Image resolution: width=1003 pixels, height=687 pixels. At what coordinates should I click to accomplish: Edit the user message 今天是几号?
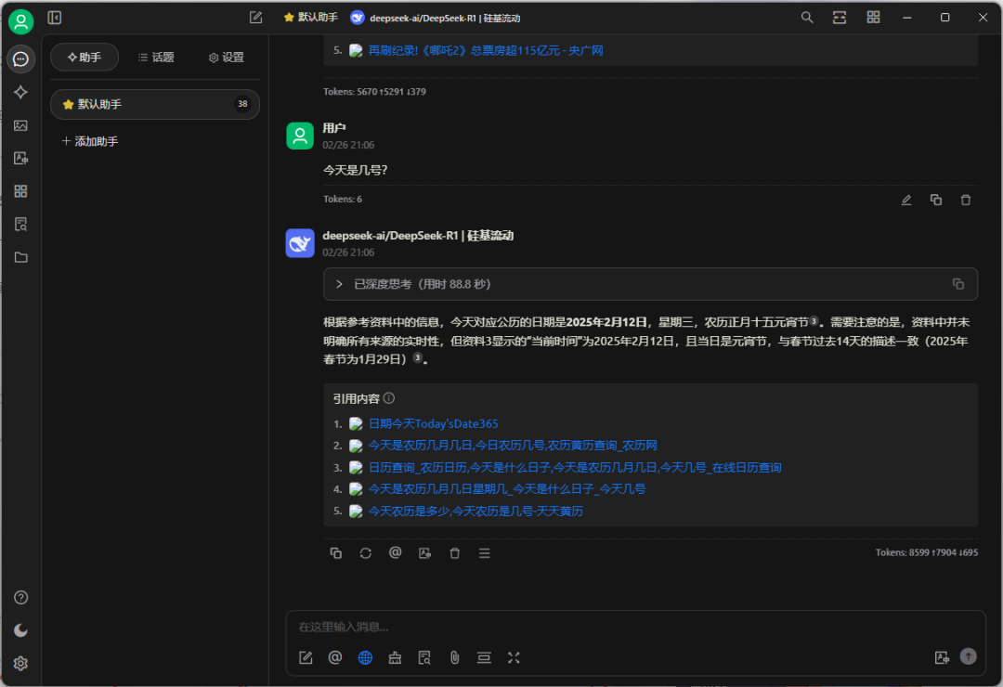pos(906,201)
